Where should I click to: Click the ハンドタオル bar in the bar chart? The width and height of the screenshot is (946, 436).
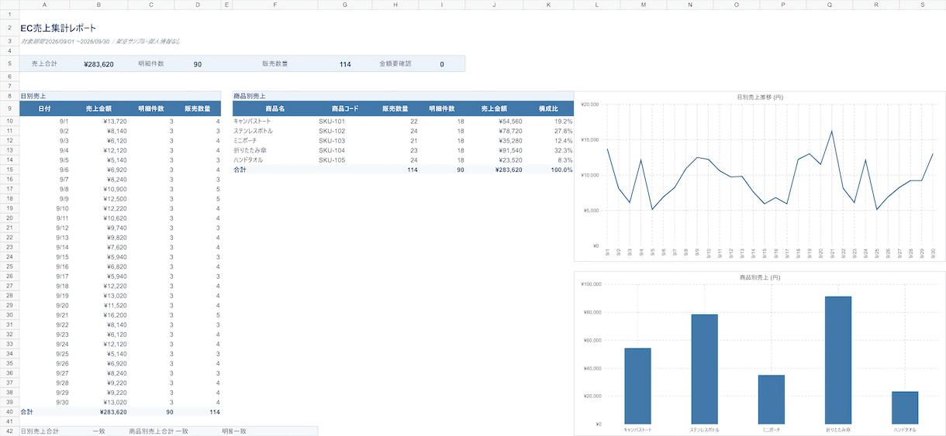point(905,407)
